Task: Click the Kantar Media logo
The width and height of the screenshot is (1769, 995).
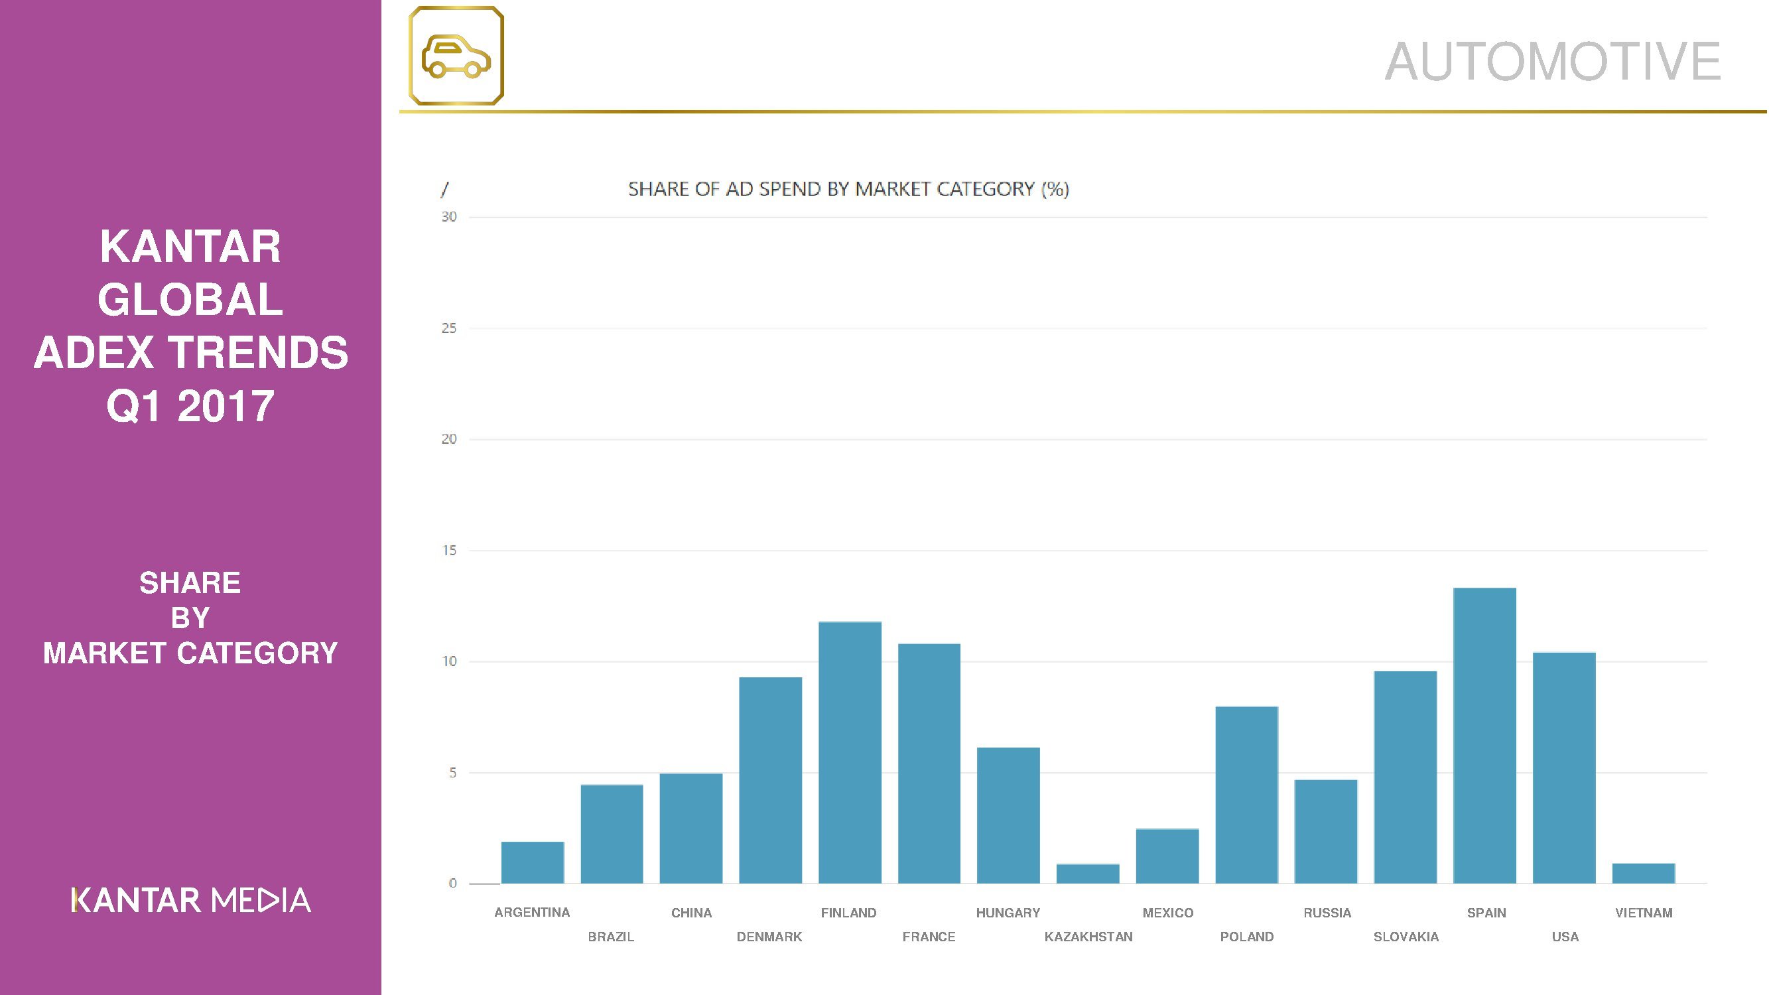Action: (x=191, y=899)
